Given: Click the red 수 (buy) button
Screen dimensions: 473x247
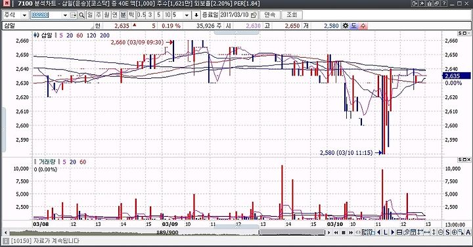Looking at the screenshot, I should [x=363, y=26].
